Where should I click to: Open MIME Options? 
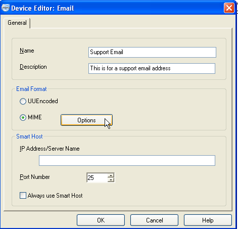[86, 120]
